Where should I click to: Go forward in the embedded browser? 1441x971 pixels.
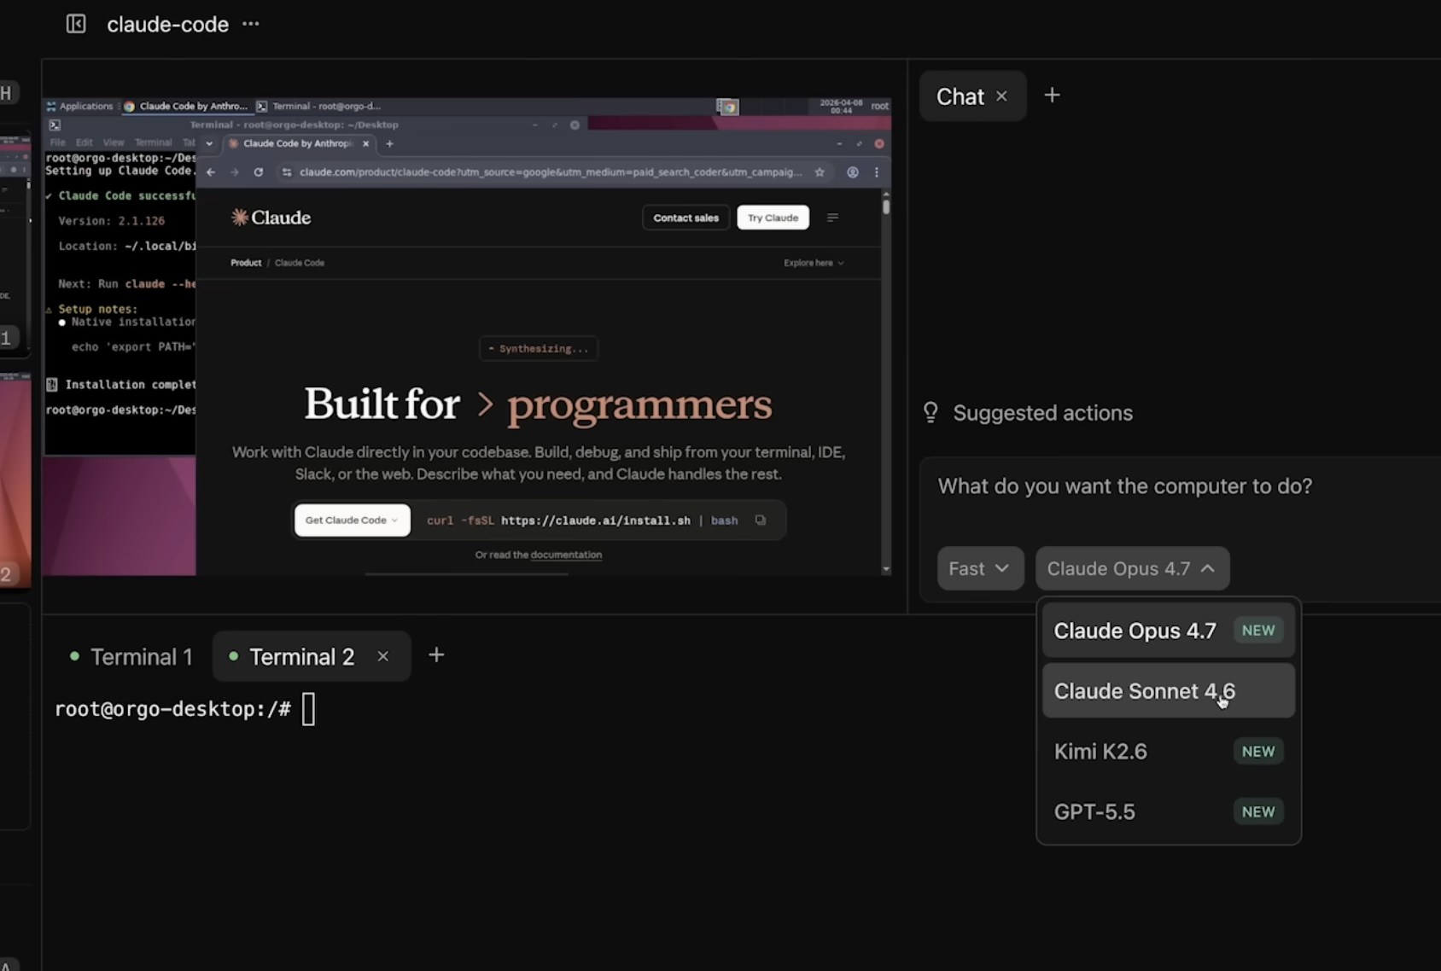[x=235, y=172]
